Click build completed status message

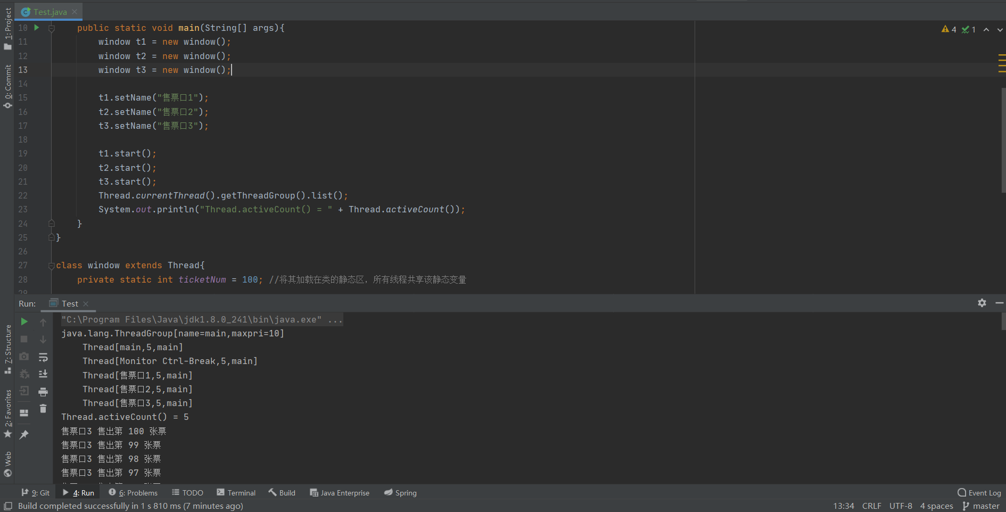point(130,506)
